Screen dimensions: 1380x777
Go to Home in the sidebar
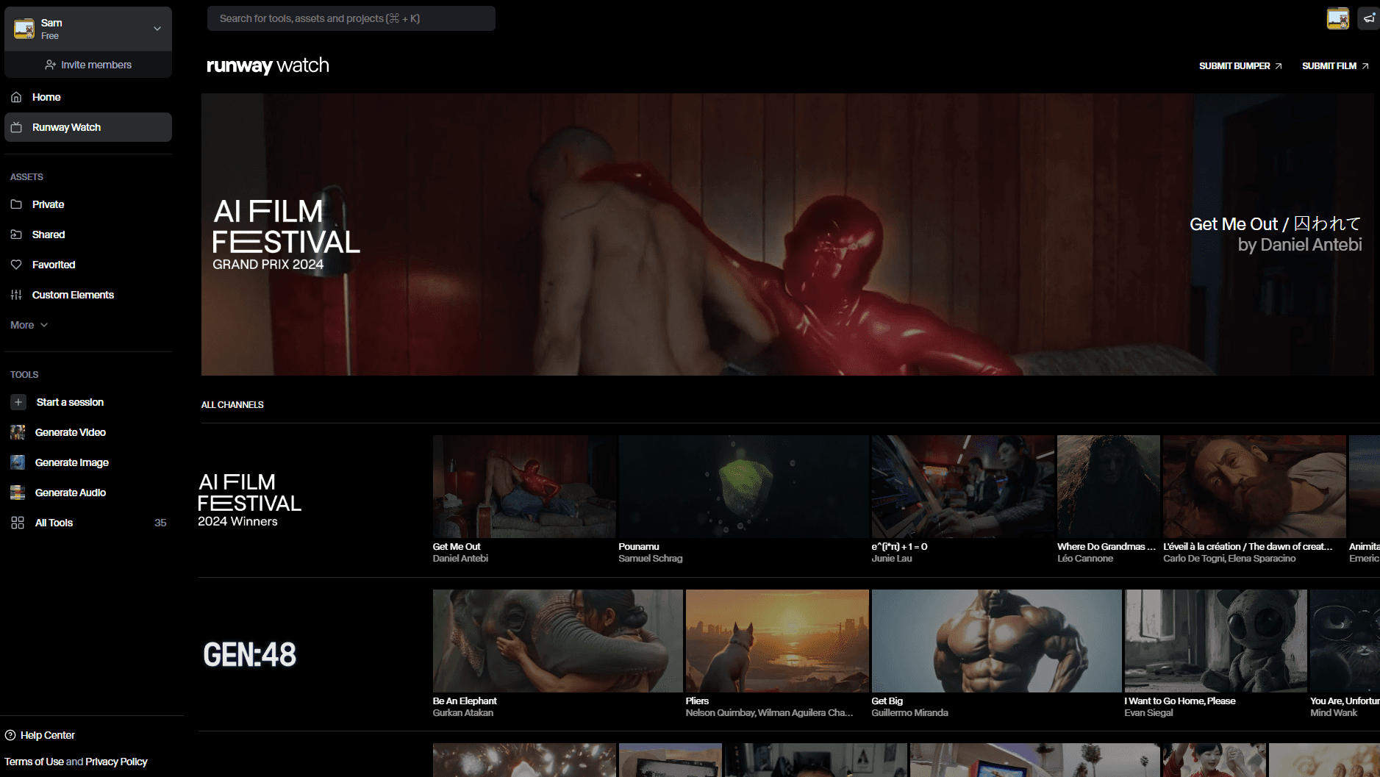(88, 97)
